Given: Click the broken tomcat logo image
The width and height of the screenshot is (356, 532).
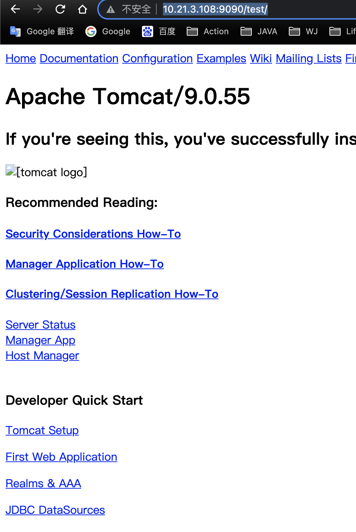Looking at the screenshot, I should [x=11, y=171].
